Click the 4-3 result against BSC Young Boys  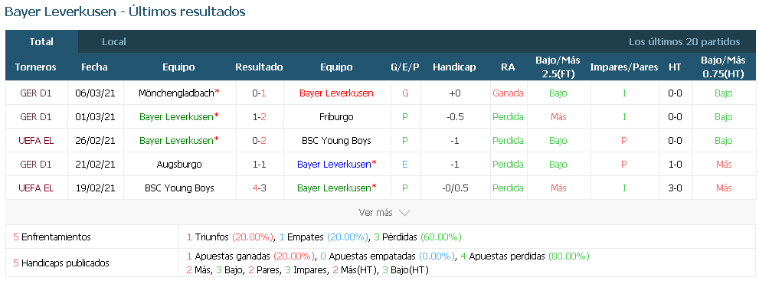[260, 188]
